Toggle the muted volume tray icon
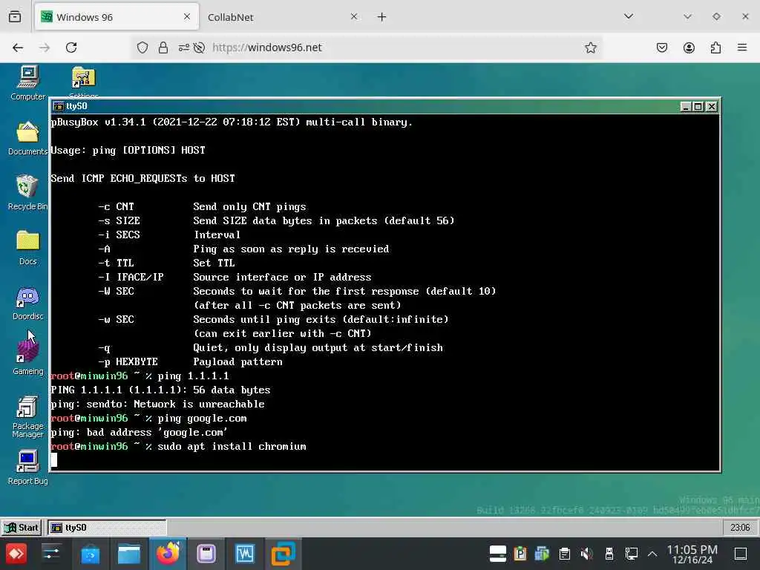This screenshot has height=570, width=760. tap(586, 554)
